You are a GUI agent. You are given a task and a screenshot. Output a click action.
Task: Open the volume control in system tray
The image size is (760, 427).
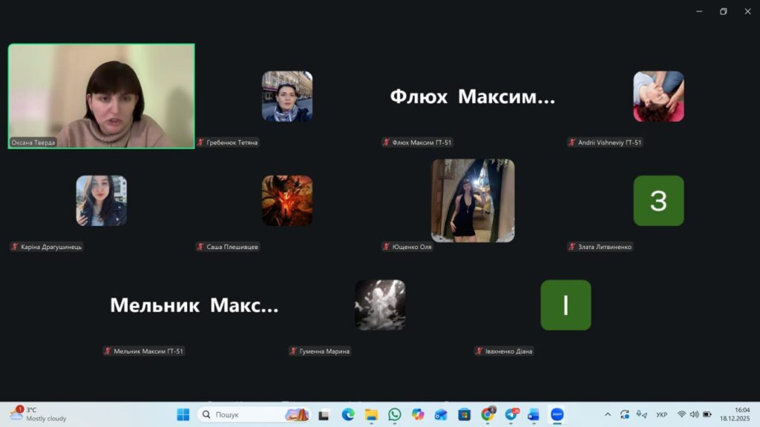click(x=694, y=414)
